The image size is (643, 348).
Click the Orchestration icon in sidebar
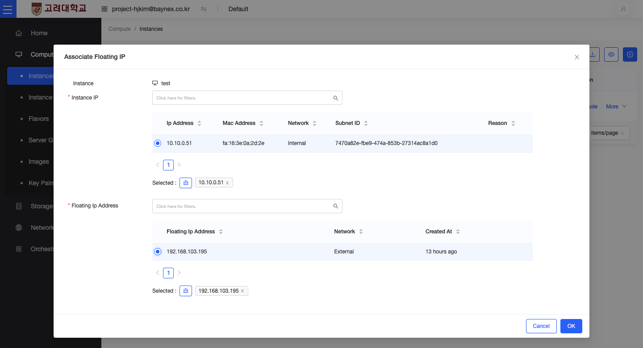(19, 249)
